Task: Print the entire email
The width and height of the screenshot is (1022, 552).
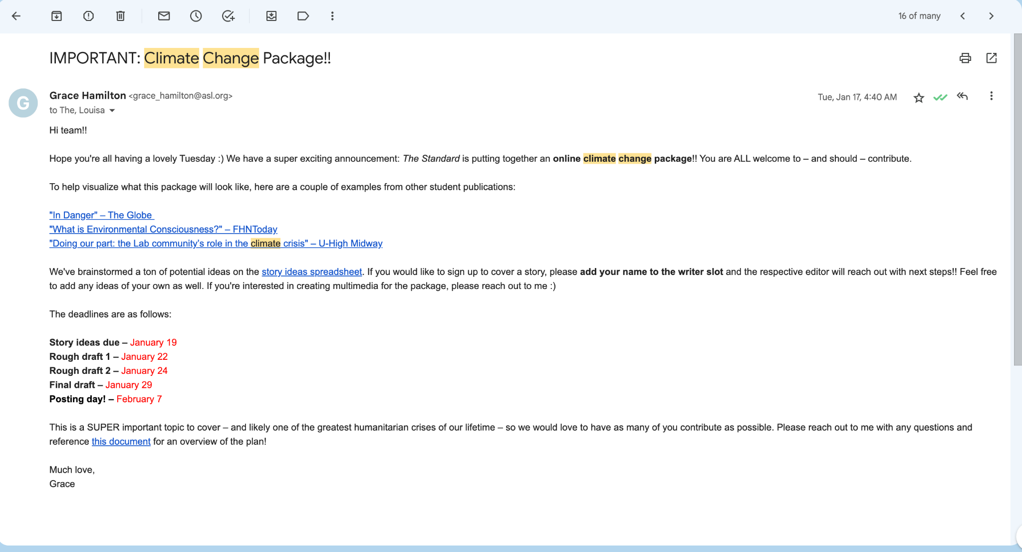Action: [x=965, y=58]
